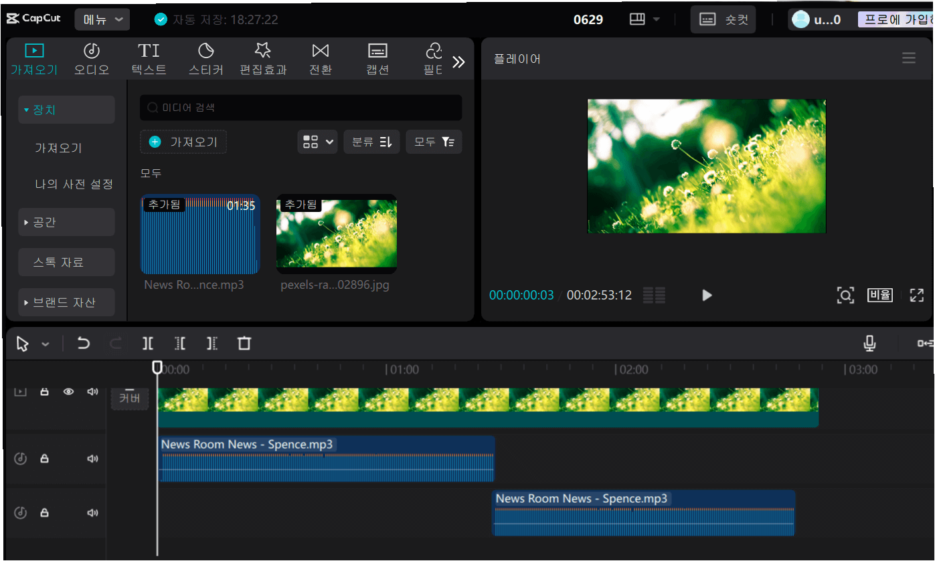
Task: Select 나의 사전 설정 in sidebar
Action: pyautogui.click(x=74, y=184)
